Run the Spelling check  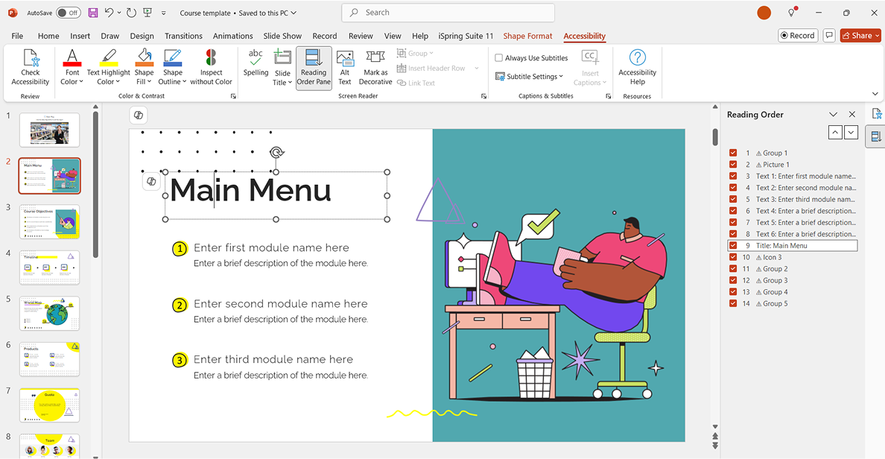pos(256,63)
